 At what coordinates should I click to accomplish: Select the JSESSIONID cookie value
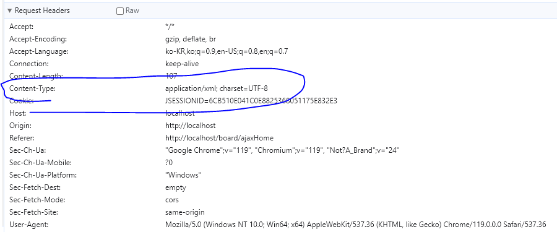[x=251, y=101]
